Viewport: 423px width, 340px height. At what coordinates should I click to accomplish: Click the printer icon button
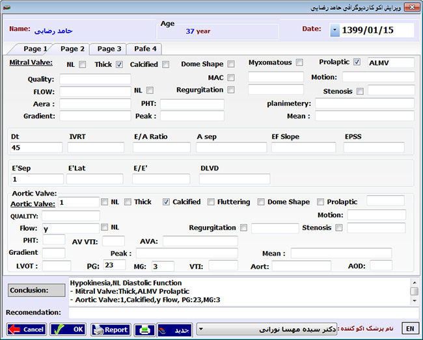pyautogui.click(x=145, y=330)
